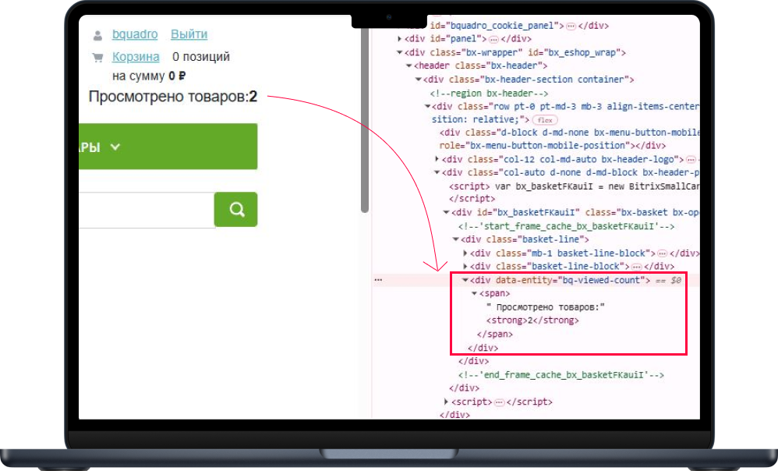Screen dimensions: 778x471
Task: Collapse the bq-viewed-count div node
Action: [465, 280]
